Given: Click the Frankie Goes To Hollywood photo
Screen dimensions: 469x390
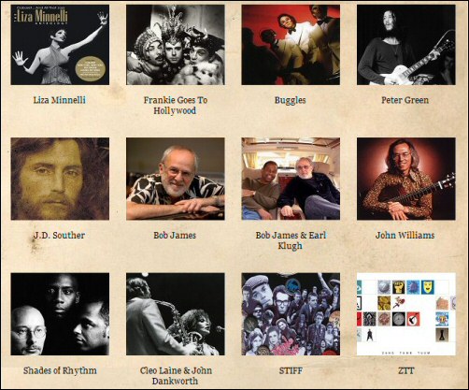Looking at the screenshot, I should pos(176,45).
